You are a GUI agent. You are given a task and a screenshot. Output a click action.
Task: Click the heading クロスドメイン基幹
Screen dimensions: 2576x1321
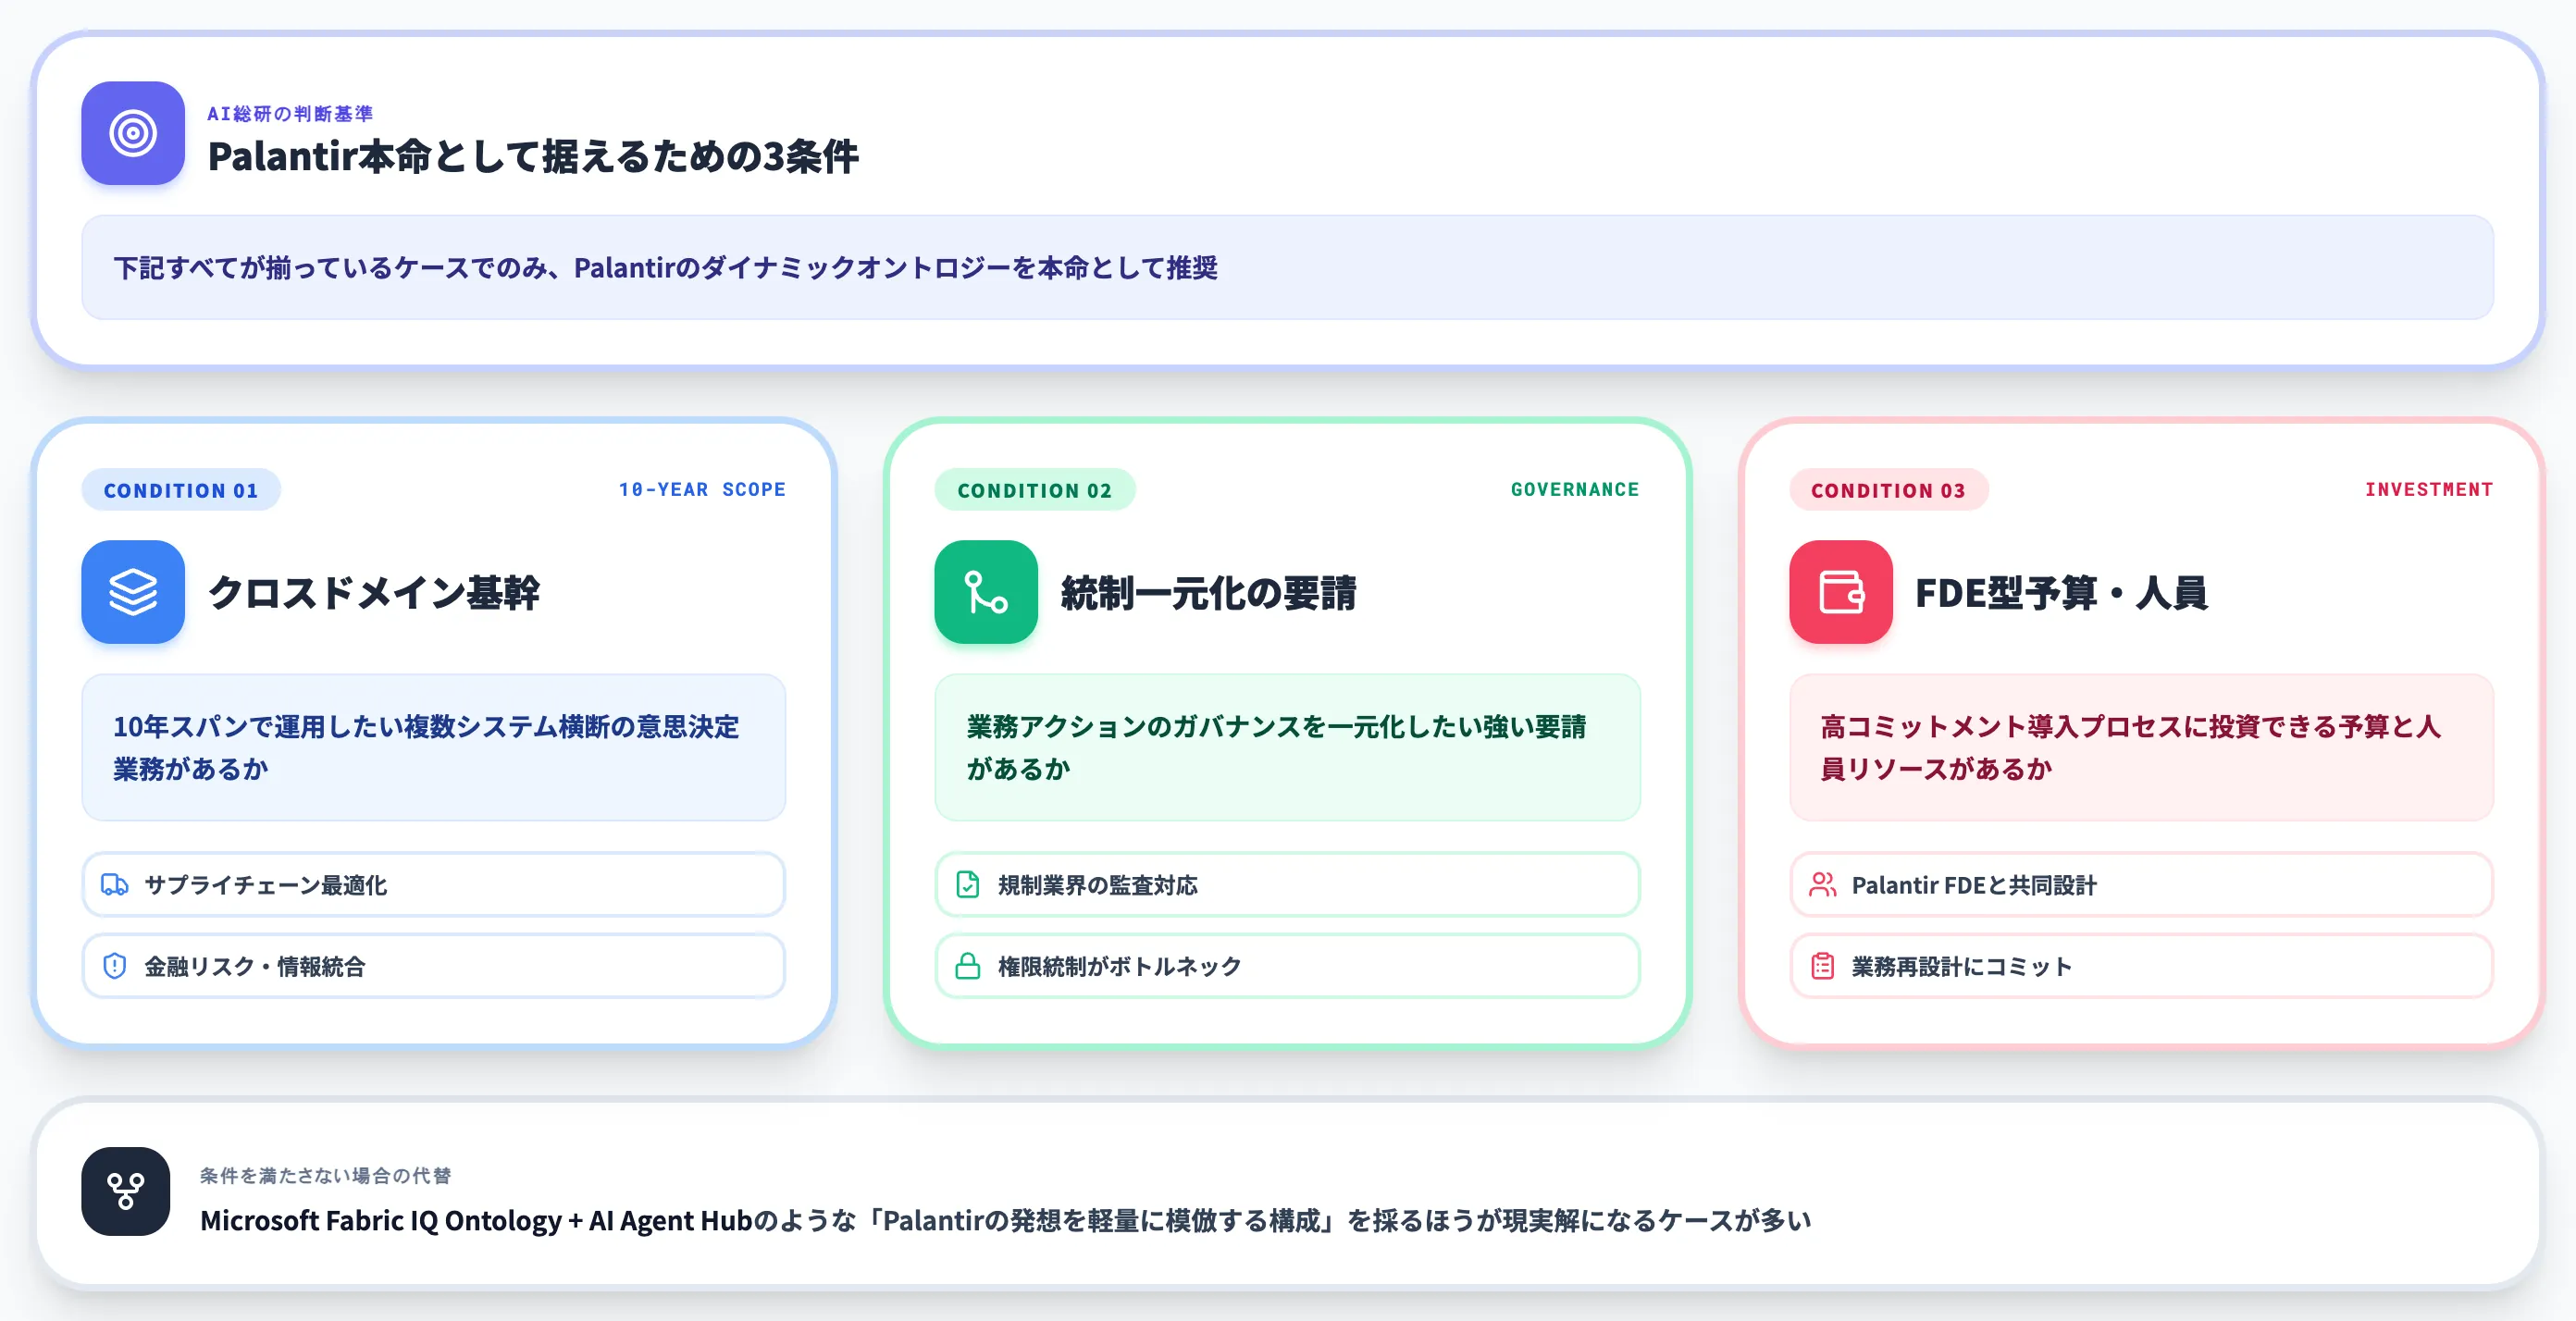(x=373, y=593)
